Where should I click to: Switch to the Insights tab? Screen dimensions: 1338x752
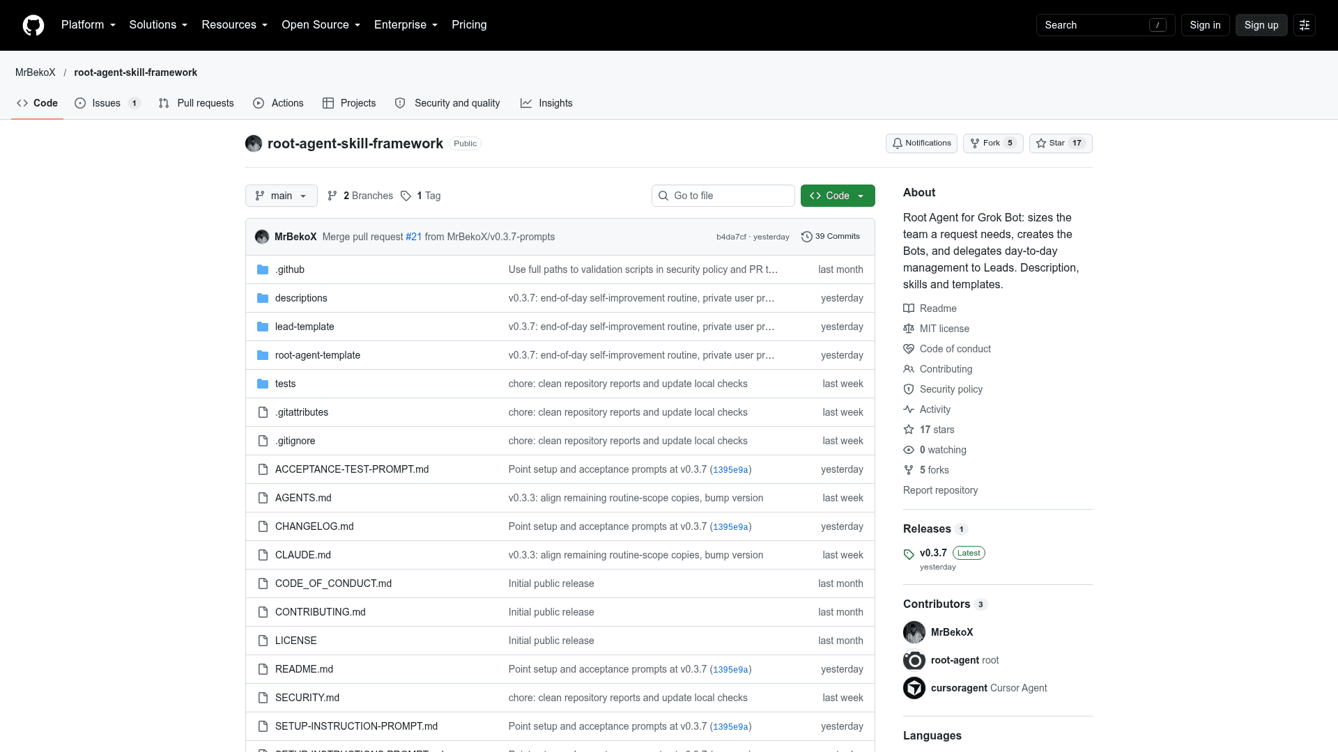point(547,103)
